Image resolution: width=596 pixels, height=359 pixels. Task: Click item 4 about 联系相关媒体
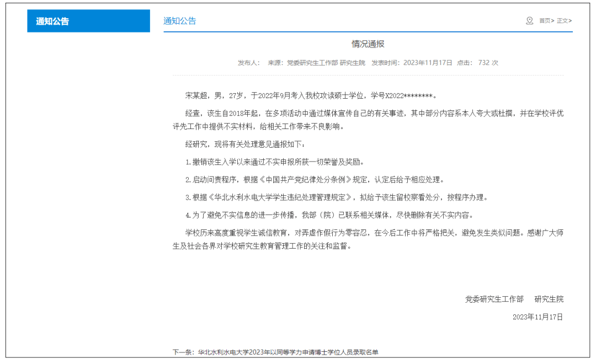[x=329, y=215]
